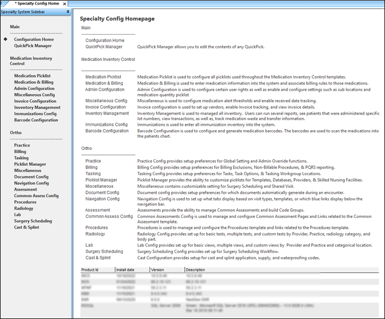This screenshot has width=385, height=319.
Task: Open Invoice Configuration in the sidebar
Action: pyautogui.click(x=35, y=101)
